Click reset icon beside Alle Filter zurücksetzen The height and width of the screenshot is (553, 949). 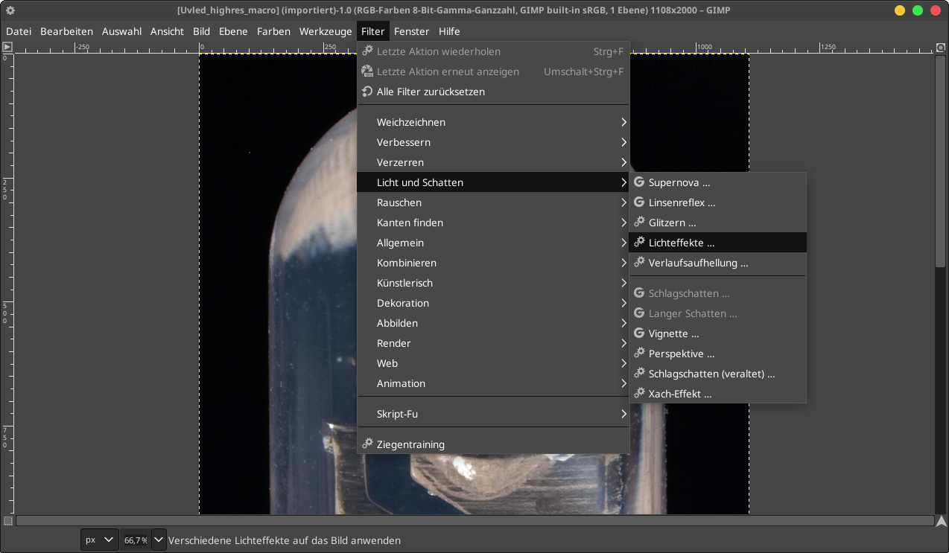tap(367, 92)
